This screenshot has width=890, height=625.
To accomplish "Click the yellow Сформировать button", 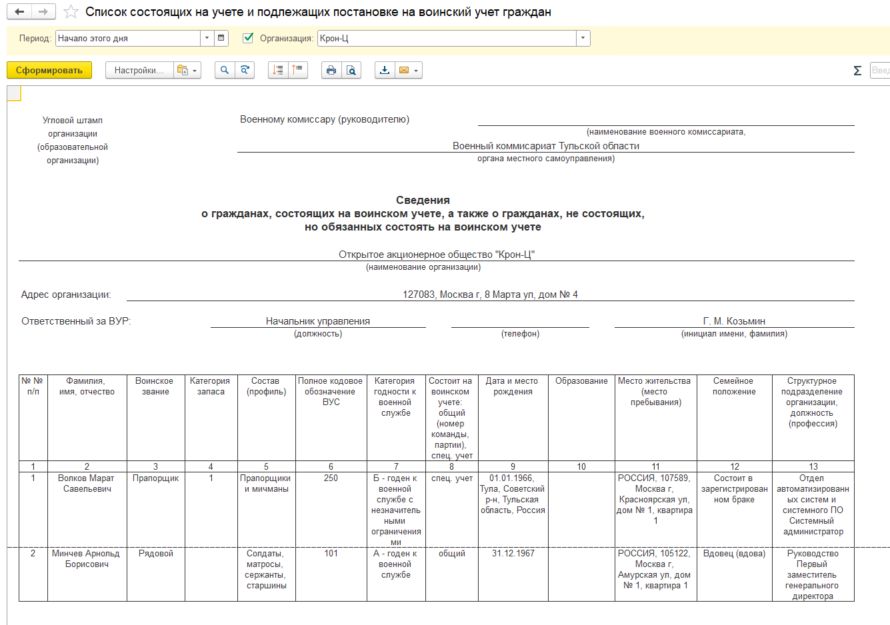I will click(x=49, y=70).
